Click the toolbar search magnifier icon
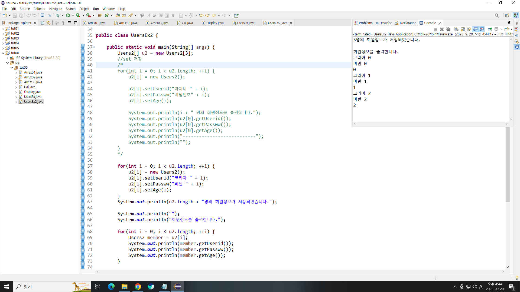 pyautogui.click(x=496, y=15)
